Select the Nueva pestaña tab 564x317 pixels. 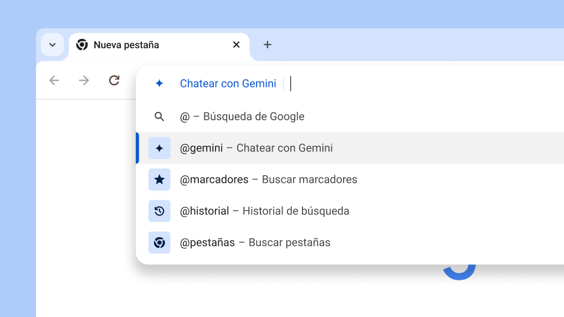159,45
